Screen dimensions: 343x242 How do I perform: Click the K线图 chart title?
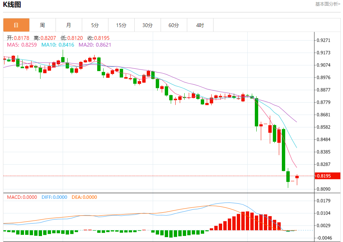(x=12, y=5)
